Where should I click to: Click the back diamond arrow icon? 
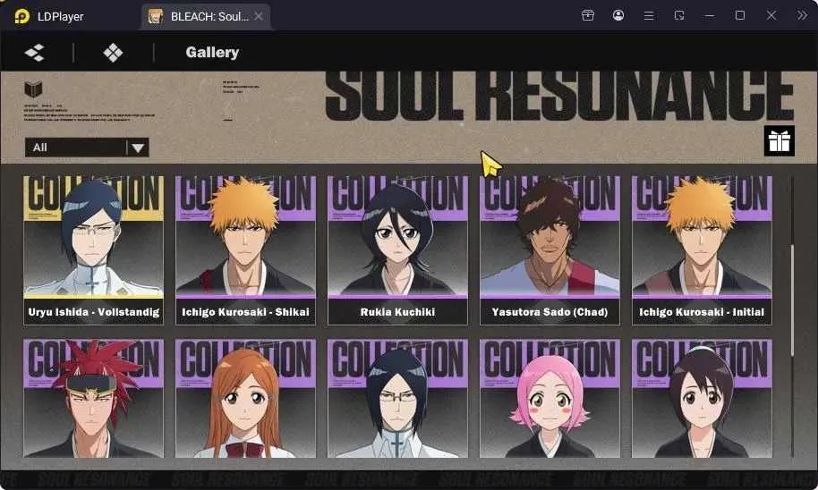tap(35, 52)
